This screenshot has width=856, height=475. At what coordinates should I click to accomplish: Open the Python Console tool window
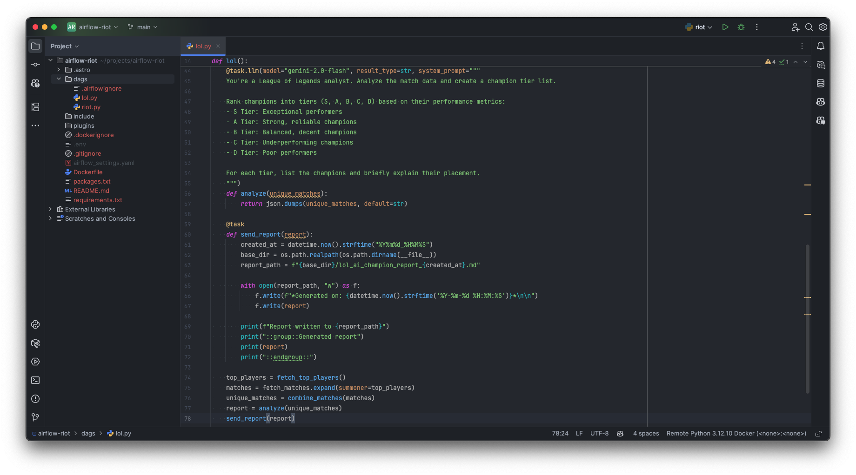pos(35,324)
